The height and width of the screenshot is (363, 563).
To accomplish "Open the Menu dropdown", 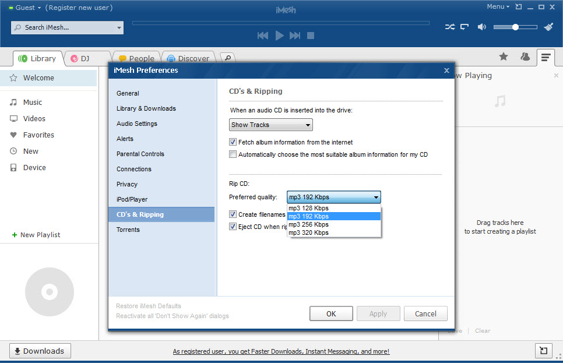I will (498, 6).
